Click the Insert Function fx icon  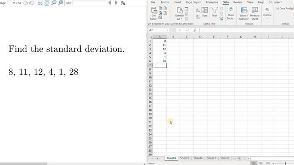195,30
